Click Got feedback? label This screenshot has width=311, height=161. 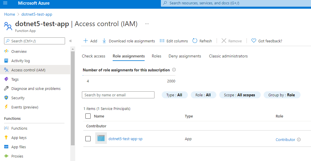pos(270,41)
